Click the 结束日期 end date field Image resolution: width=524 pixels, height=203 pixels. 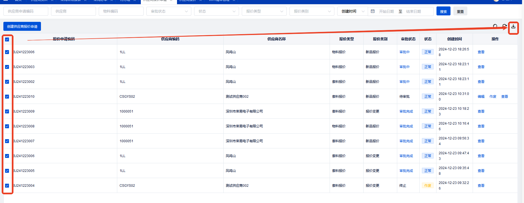(x=413, y=11)
